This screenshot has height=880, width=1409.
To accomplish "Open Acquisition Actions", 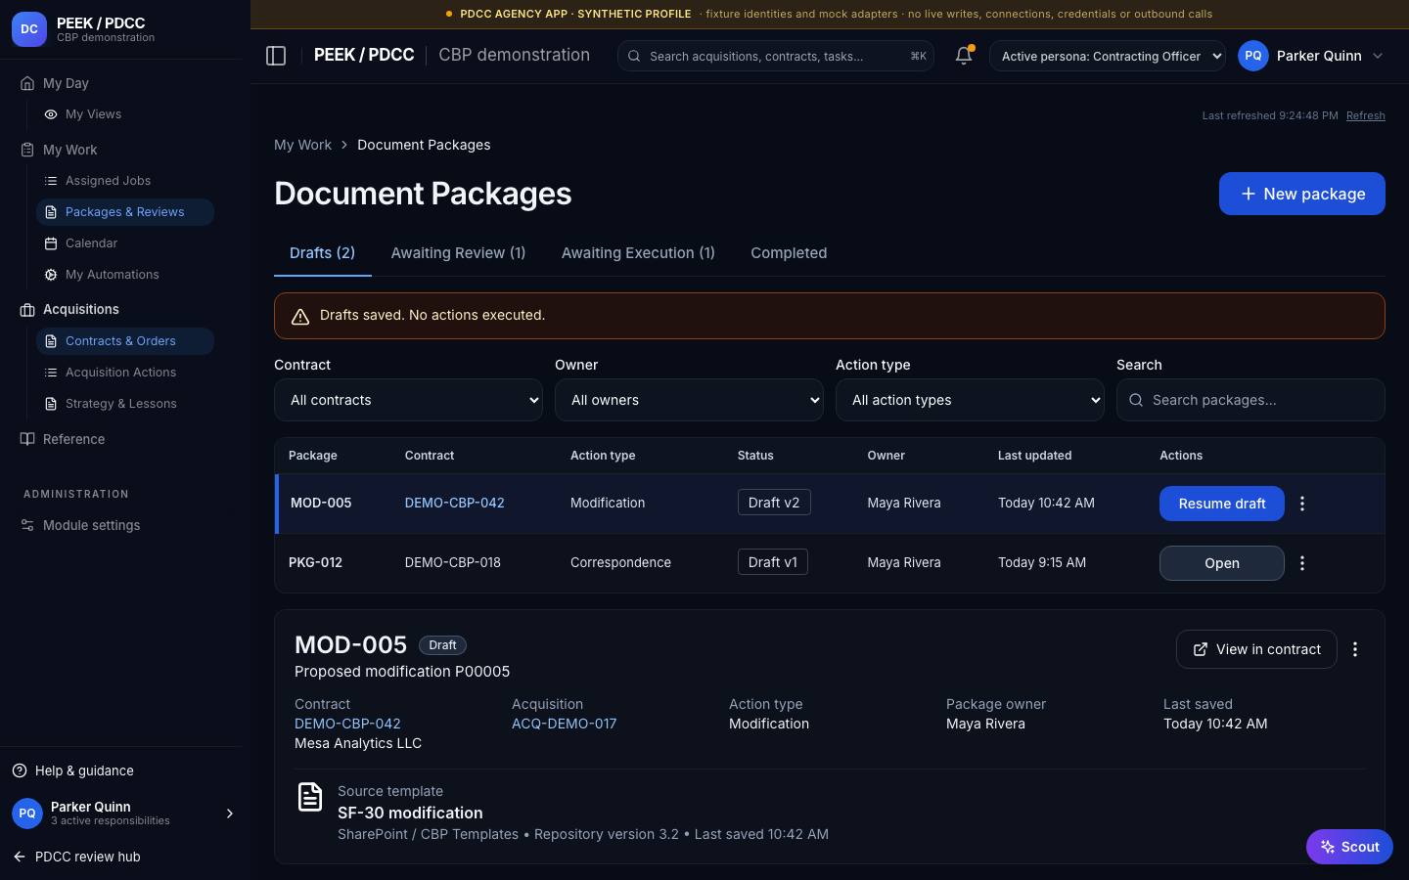I will (x=120, y=373).
